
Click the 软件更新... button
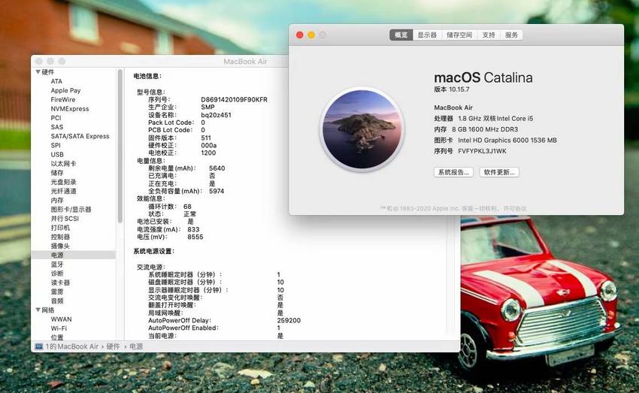tap(499, 172)
